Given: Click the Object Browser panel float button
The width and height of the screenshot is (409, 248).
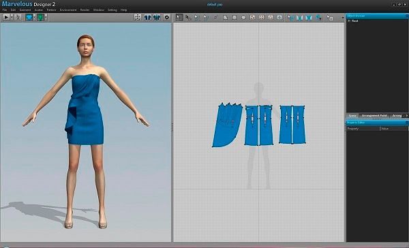Looking at the screenshot, I should 407,16.
